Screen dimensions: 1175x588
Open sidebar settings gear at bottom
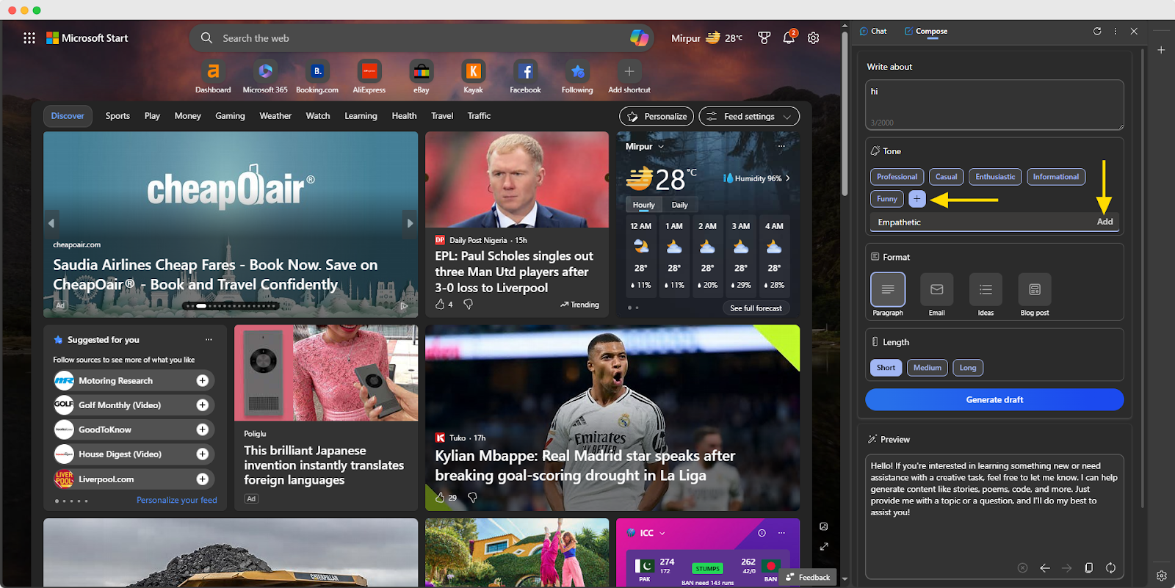(x=1161, y=576)
